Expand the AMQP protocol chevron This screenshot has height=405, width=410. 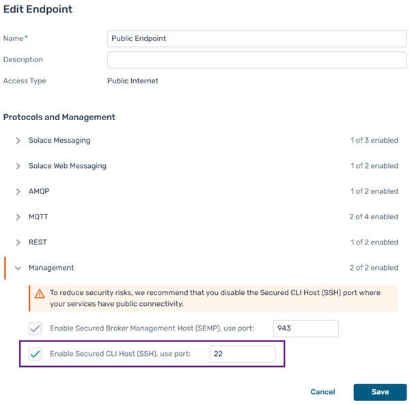18,192
